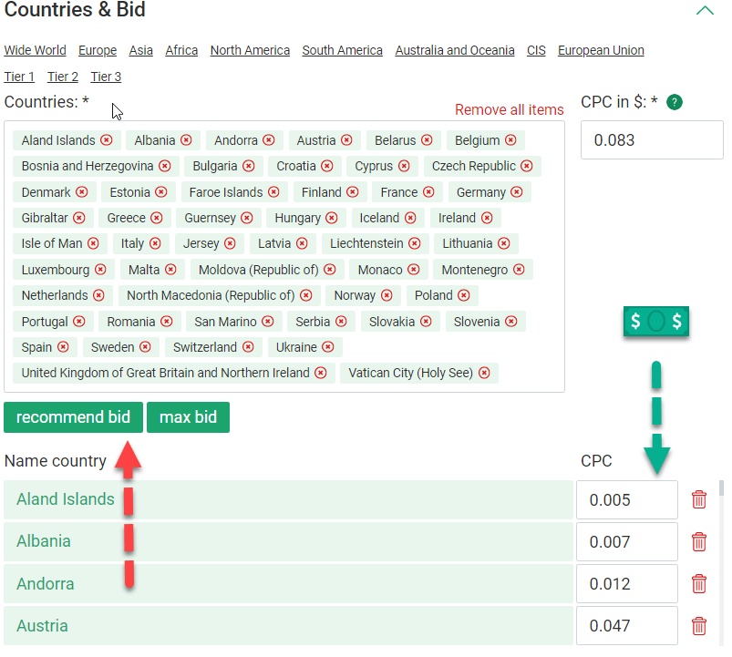This screenshot has height=657, width=732.
Task: Edit the Aland Islands CPC value field
Action: click(x=626, y=499)
